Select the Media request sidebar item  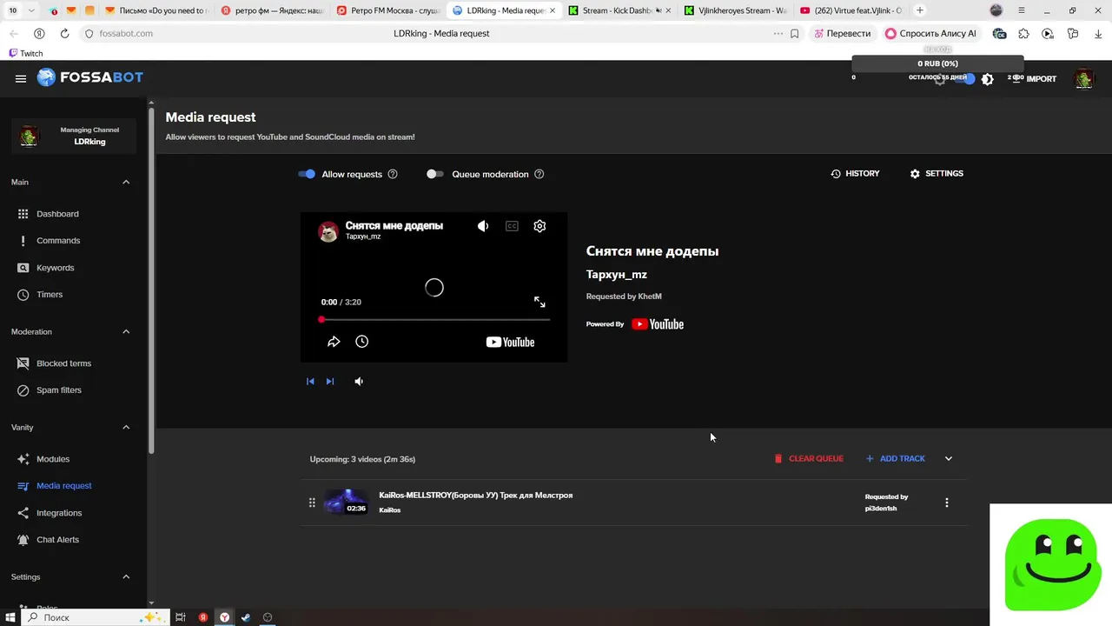coord(64,486)
